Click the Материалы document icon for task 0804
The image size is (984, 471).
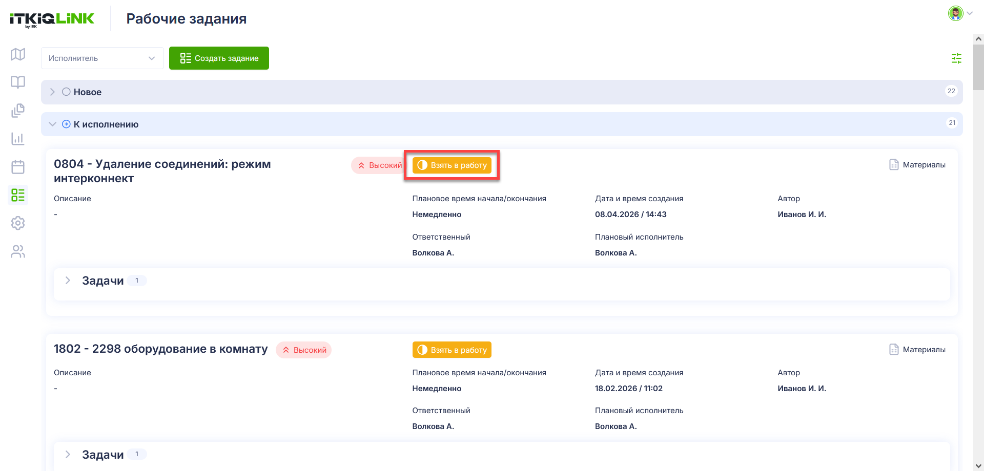click(x=894, y=165)
